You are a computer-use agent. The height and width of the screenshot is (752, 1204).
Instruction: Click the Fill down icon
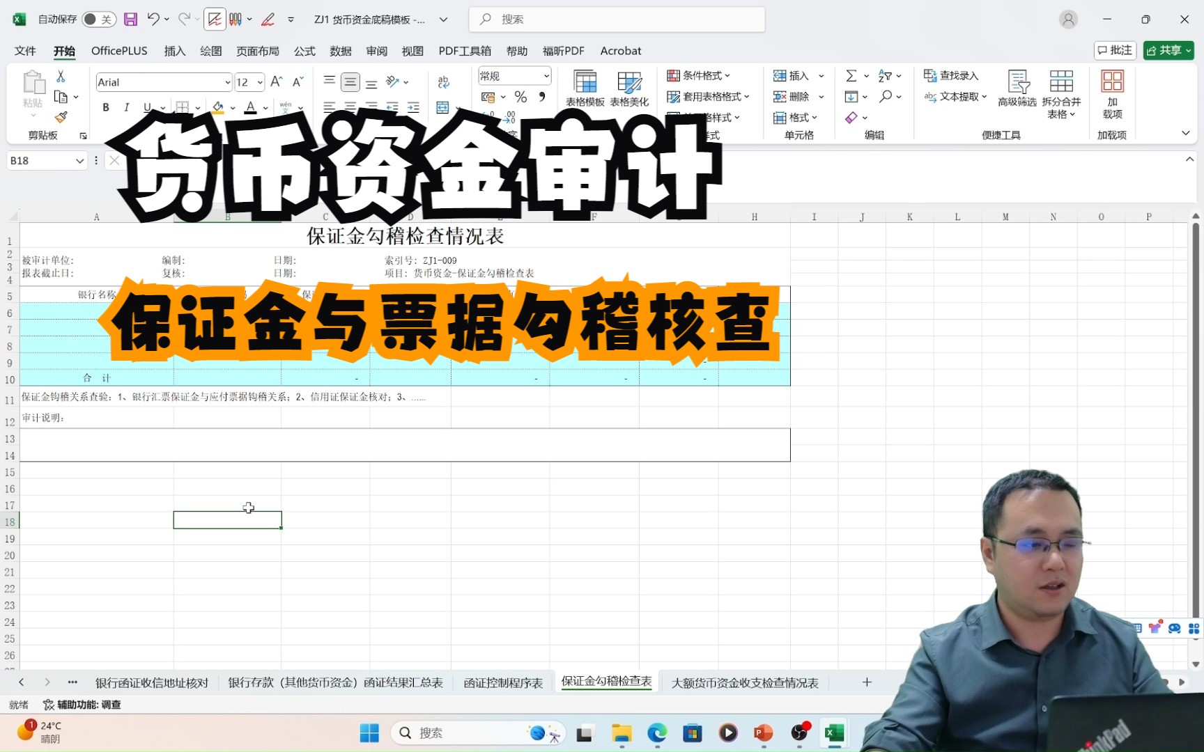click(x=851, y=97)
